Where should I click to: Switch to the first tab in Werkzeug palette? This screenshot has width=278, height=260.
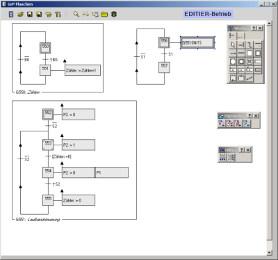232,35
